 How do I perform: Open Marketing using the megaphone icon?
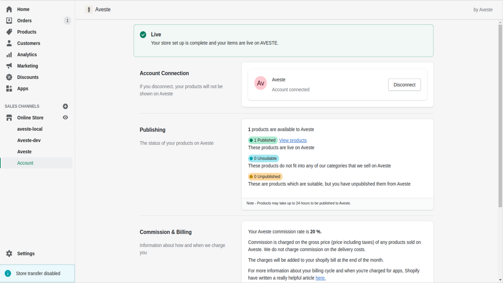pos(9,66)
